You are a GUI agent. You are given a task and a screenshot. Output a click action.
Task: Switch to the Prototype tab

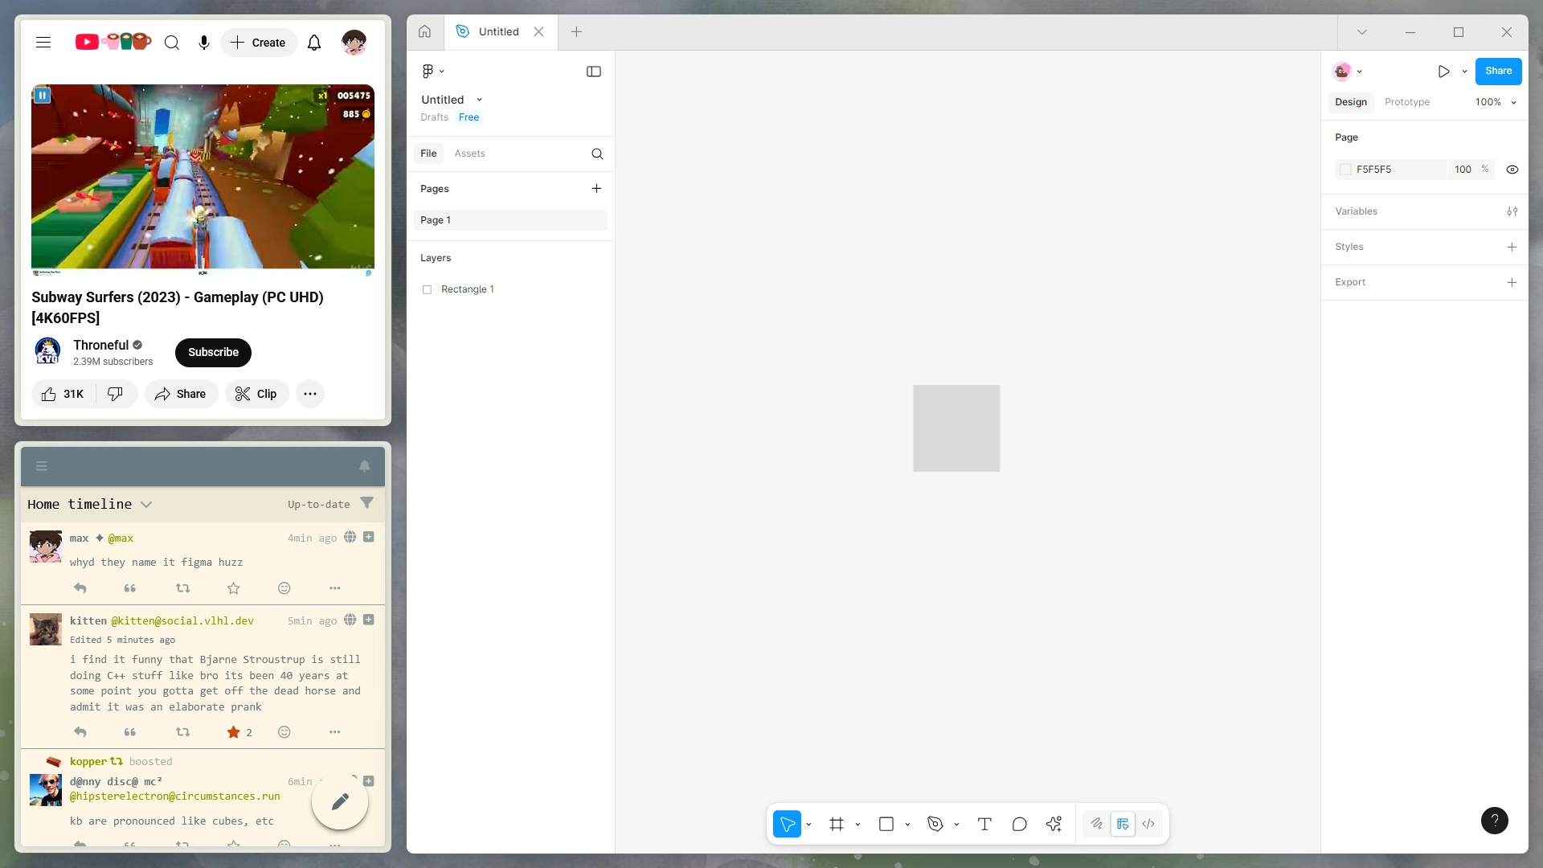pyautogui.click(x=1406, y=102)
